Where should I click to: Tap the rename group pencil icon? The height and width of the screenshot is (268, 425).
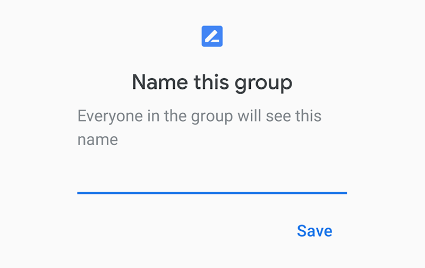tap(212, 36)
